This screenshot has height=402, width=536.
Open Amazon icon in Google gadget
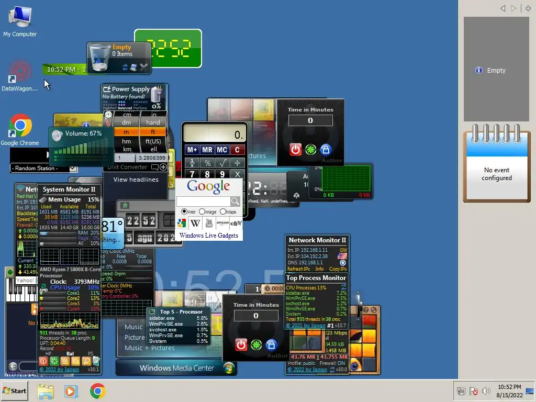[222, 223]
